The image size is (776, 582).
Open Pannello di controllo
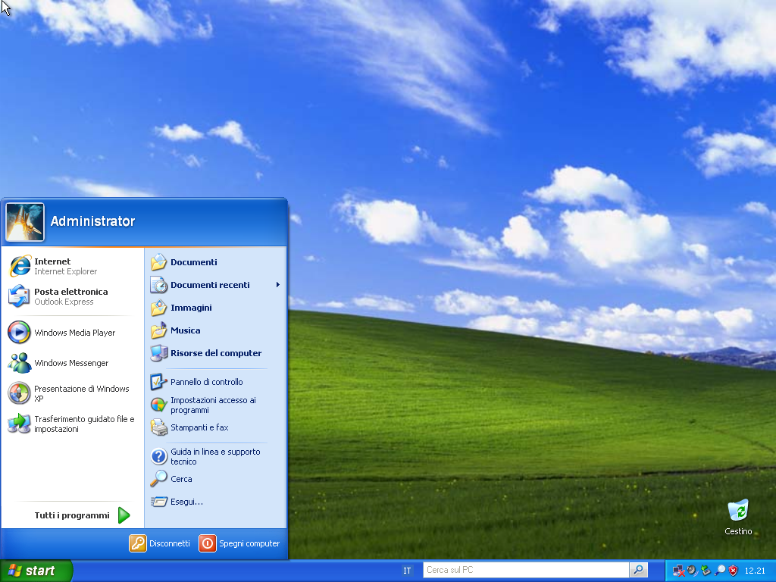click(x=216, y=382)
